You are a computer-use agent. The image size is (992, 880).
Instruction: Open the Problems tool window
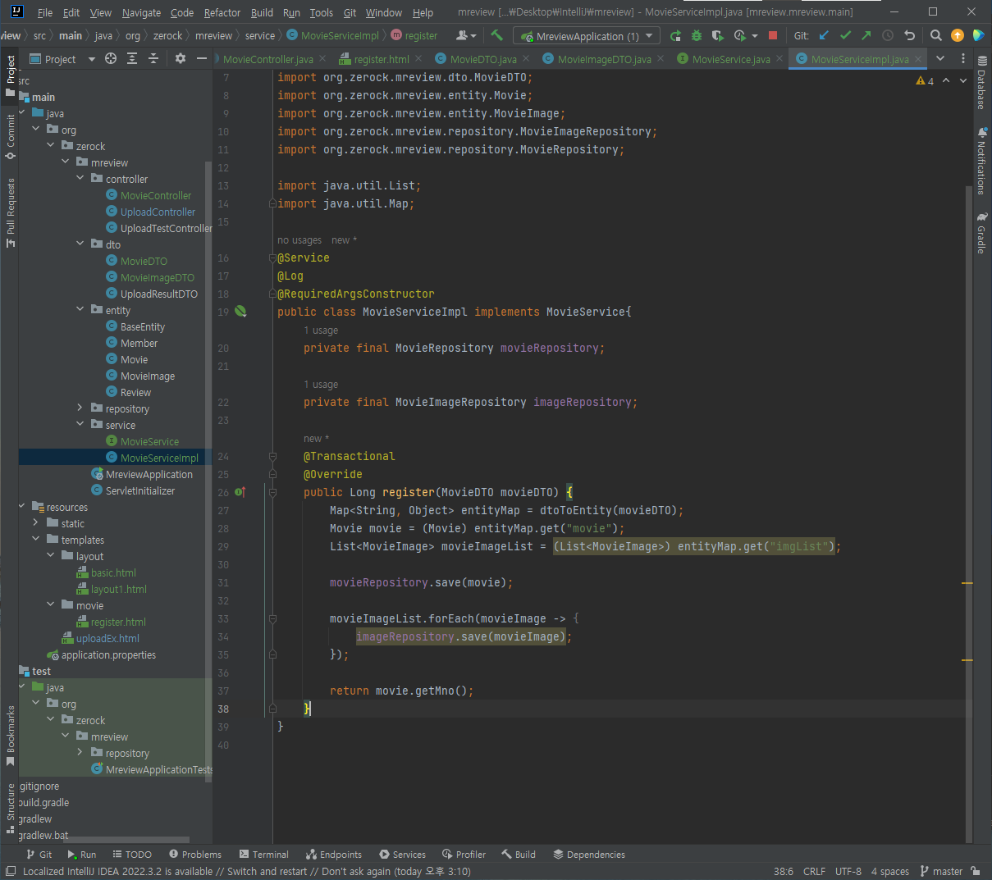pos(195,854)
